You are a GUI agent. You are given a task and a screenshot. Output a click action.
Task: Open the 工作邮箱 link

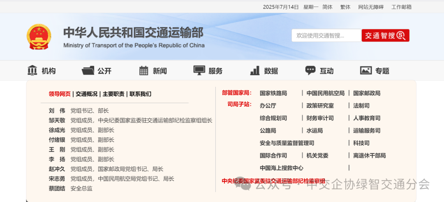coord(401,7)
